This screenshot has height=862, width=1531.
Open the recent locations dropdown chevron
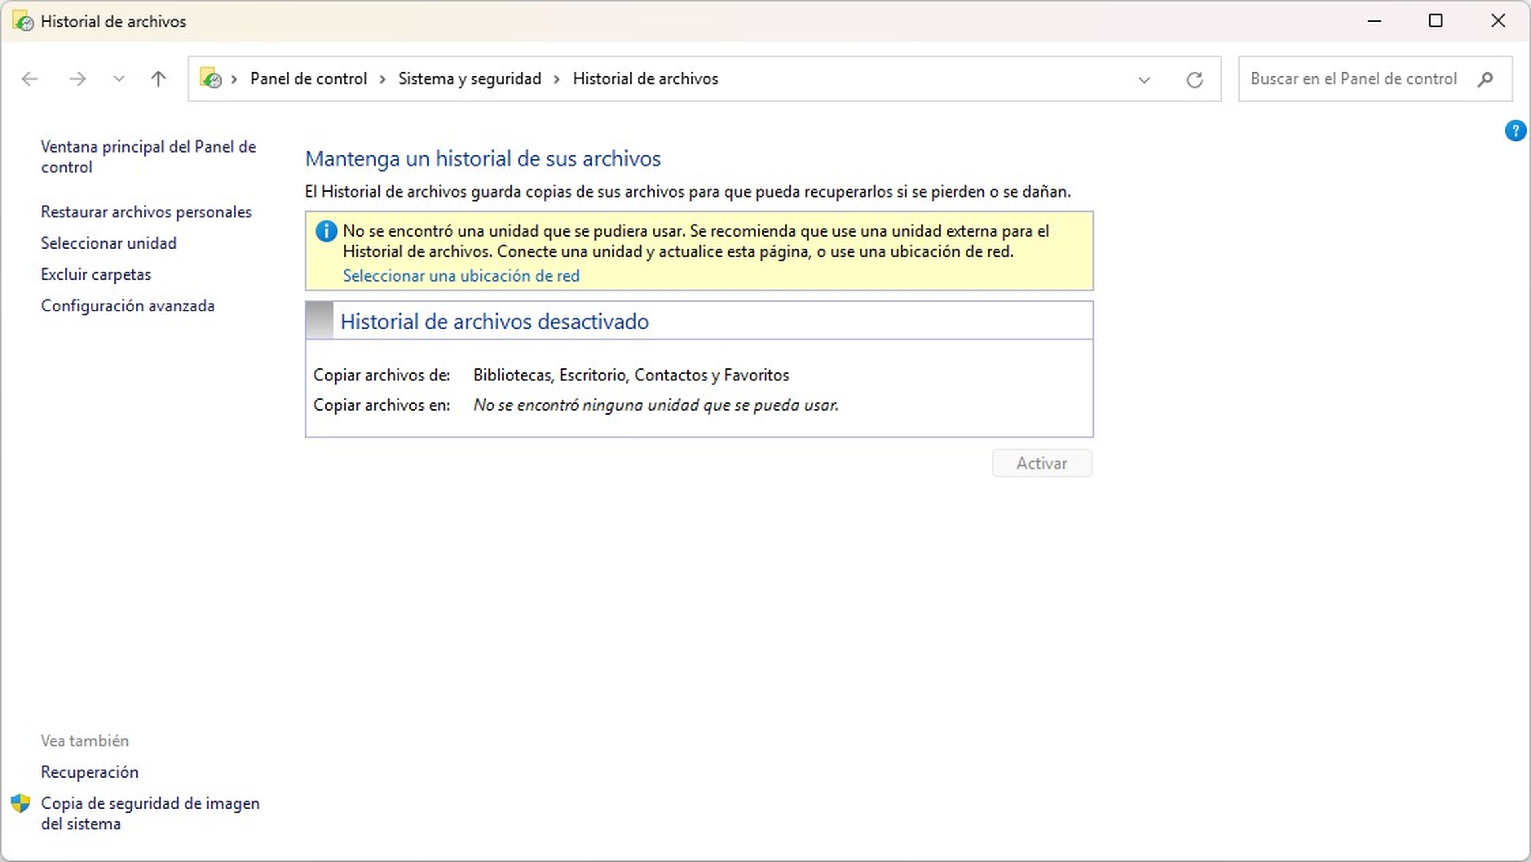pyautogui.click(x=119, y=79)
